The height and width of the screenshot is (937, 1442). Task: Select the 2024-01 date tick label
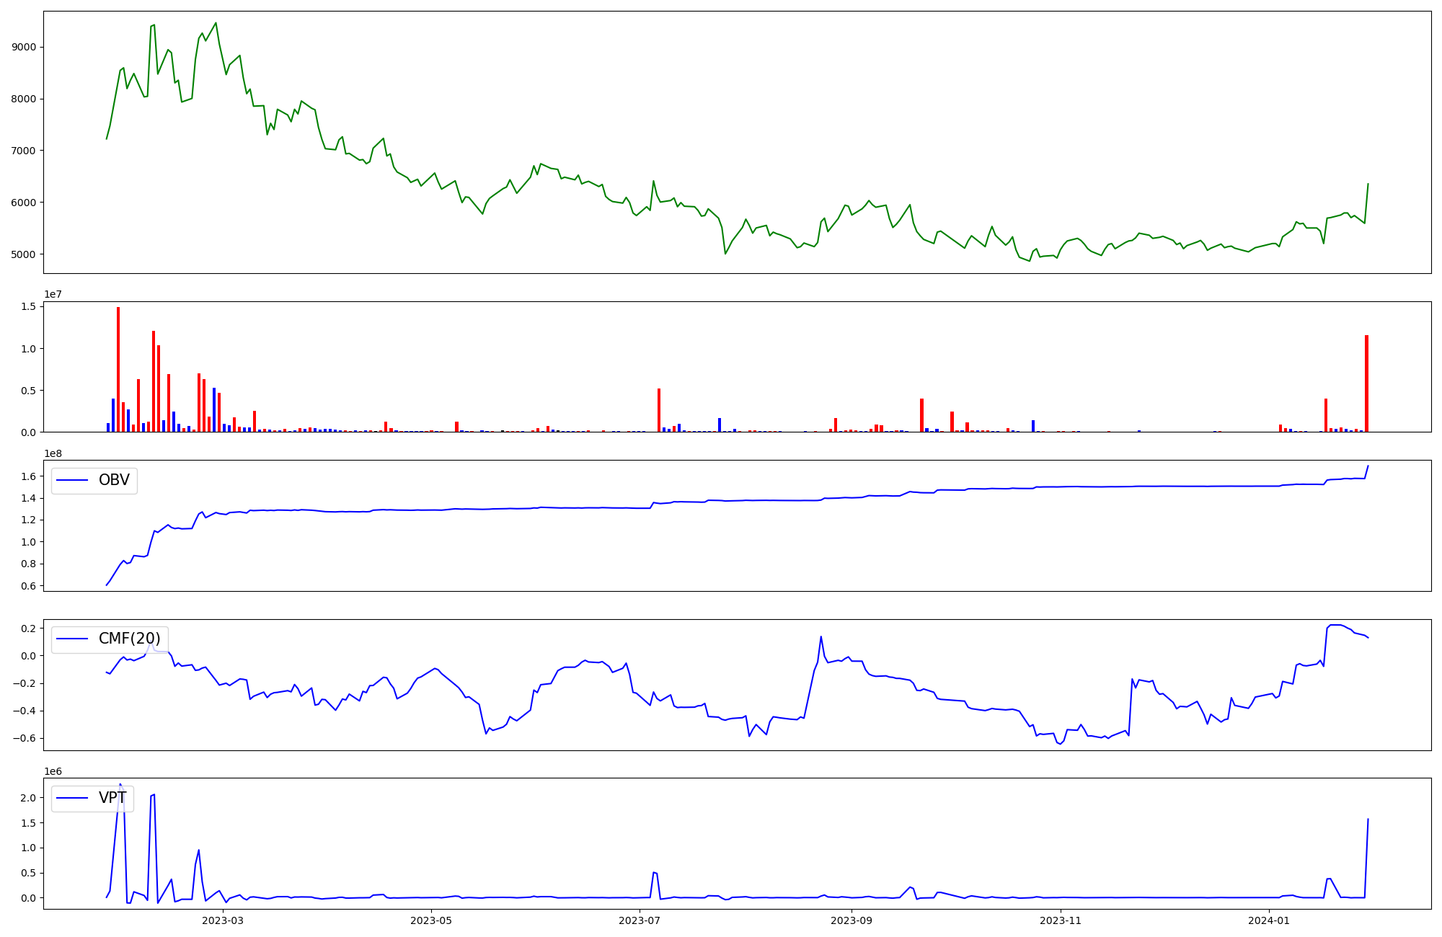pyautogui.click(x=1268, y=920)
